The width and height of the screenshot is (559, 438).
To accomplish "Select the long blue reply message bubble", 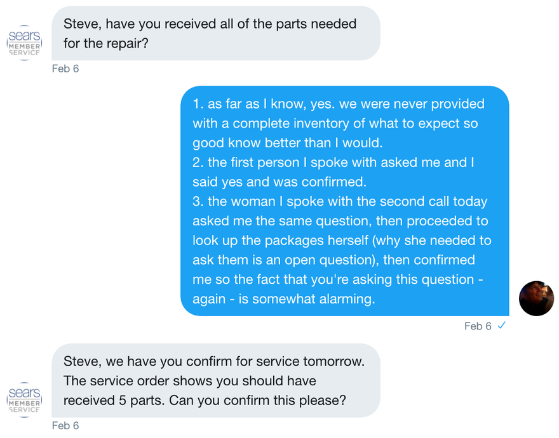I will (345, 201).
